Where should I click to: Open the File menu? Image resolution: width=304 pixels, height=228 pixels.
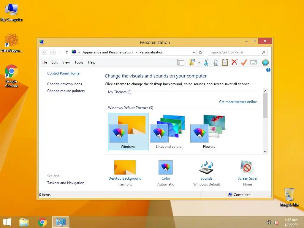click(x=44, y=62)
